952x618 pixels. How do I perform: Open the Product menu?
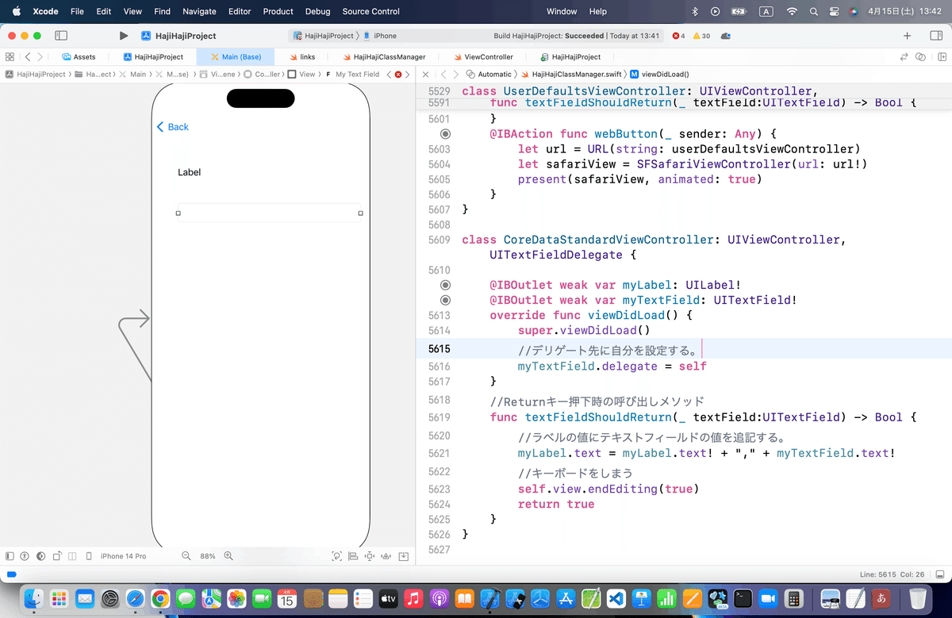tap(278, 11)
